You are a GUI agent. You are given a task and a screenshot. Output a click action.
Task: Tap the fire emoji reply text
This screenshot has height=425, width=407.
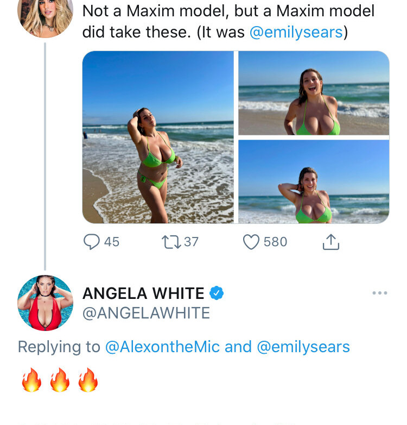click(x=60, y=380)
